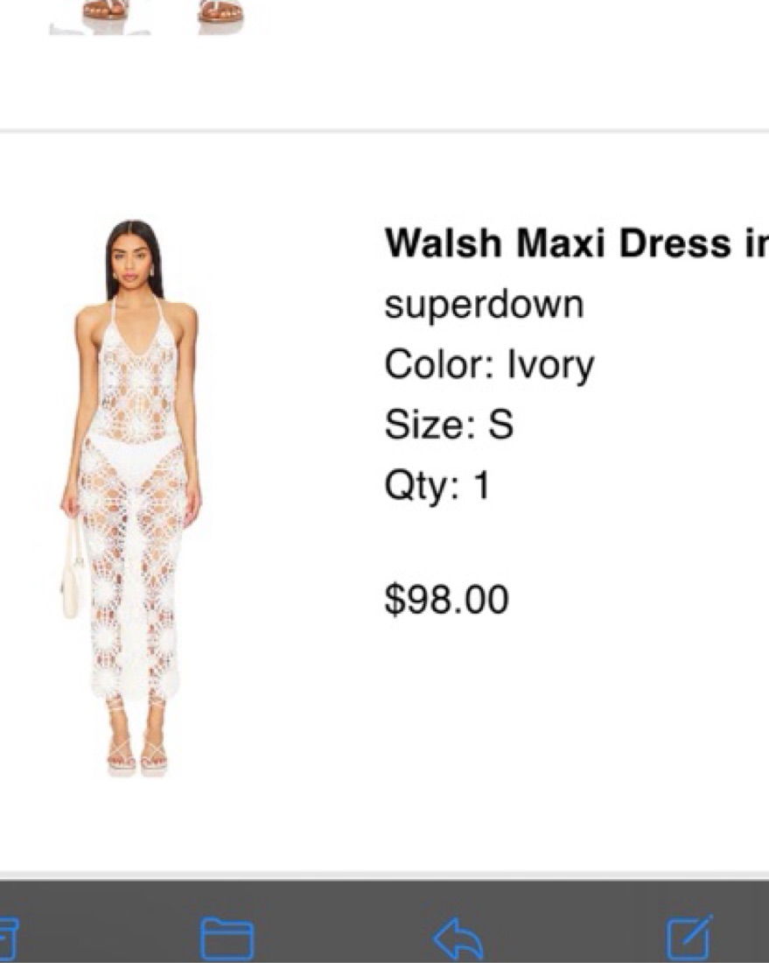
Task: Tap the partially visible archive icon
Action: [8, 939]
